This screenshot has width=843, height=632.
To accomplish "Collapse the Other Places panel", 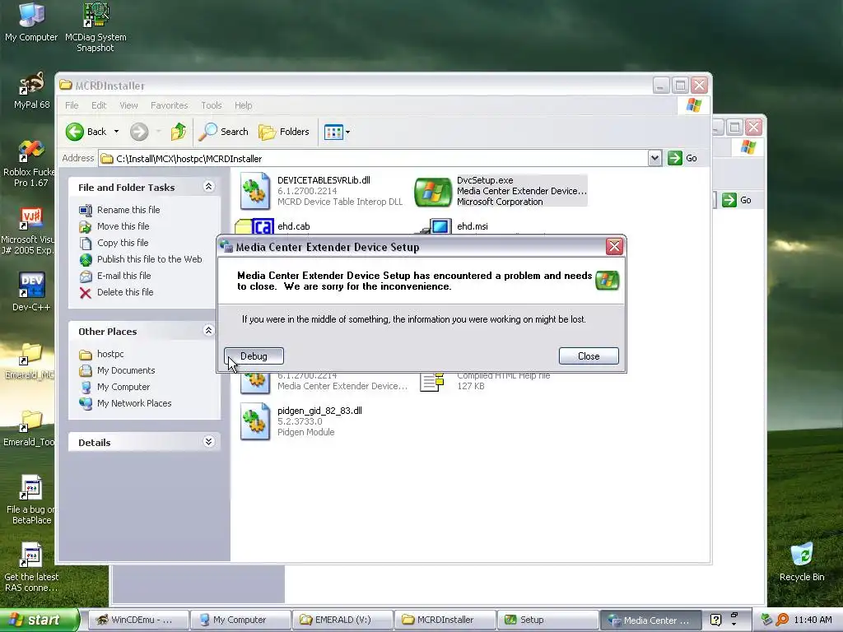I will (x=208, y=331).
